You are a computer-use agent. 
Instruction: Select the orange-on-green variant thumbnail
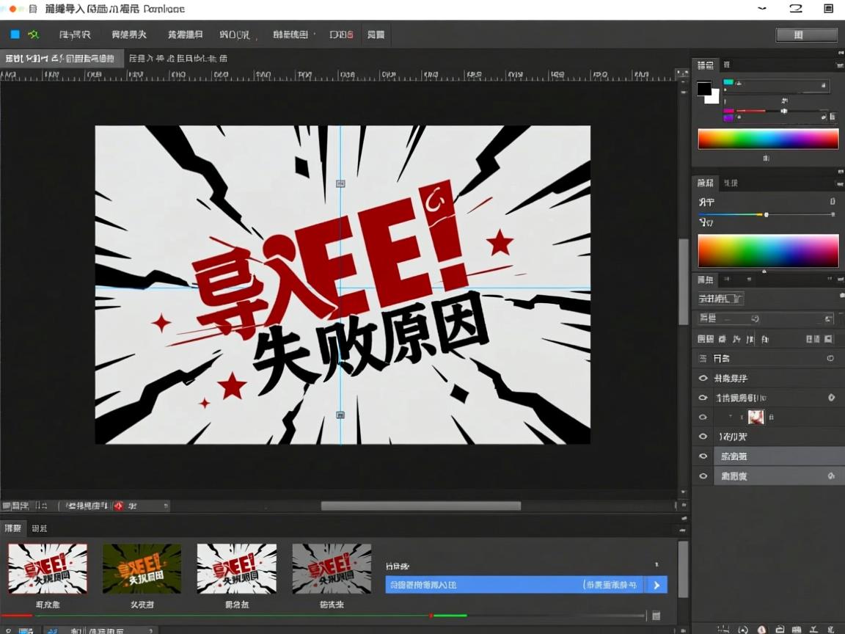[x=142, y=569]
